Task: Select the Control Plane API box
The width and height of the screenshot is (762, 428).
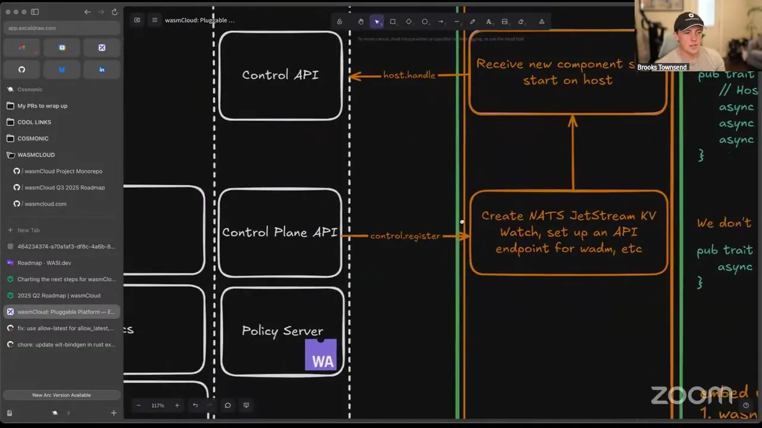Action: point(280,232)
